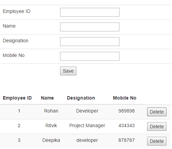Click the Name column header
The width and height of the screenshot is (172, 149).
[47, 98]
